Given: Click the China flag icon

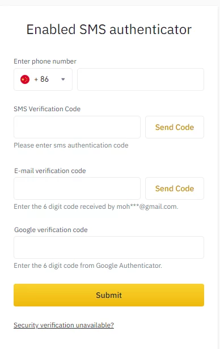Looking at the screenshot, I should coord(25,79).
